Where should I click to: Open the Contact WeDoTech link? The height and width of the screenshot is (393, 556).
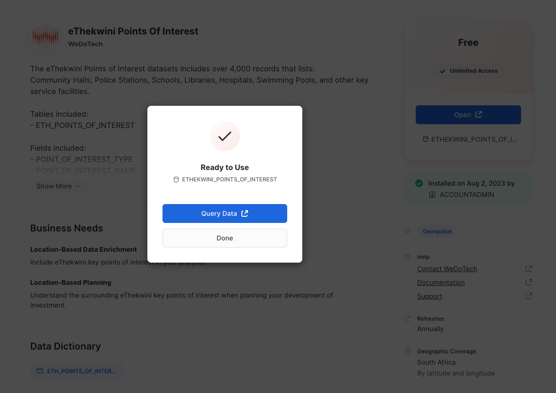447,269
